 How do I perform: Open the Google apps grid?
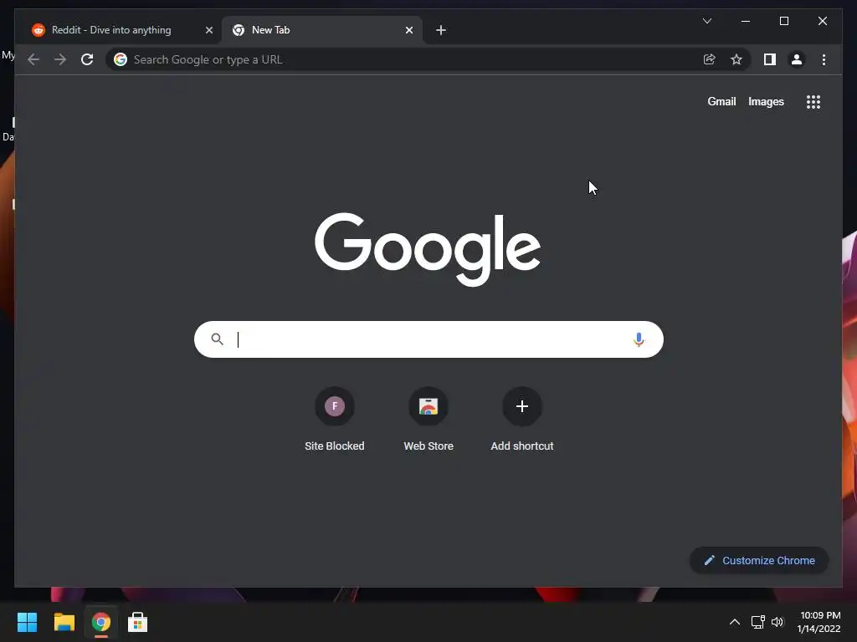pyautogui.click(x=813, y=101)
